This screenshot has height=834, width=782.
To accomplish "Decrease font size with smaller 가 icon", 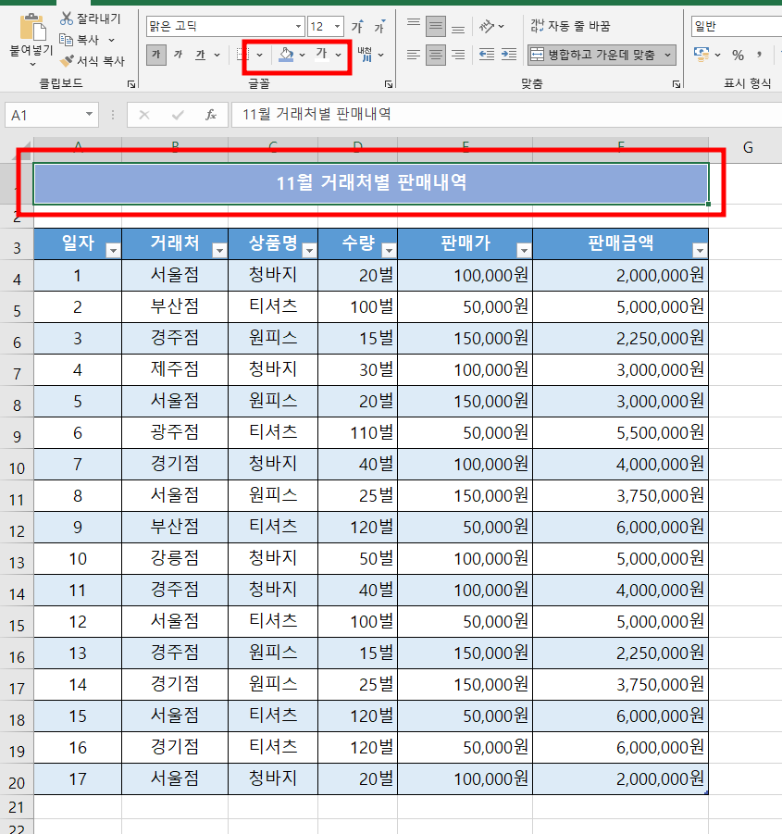I will pos(379,26).
